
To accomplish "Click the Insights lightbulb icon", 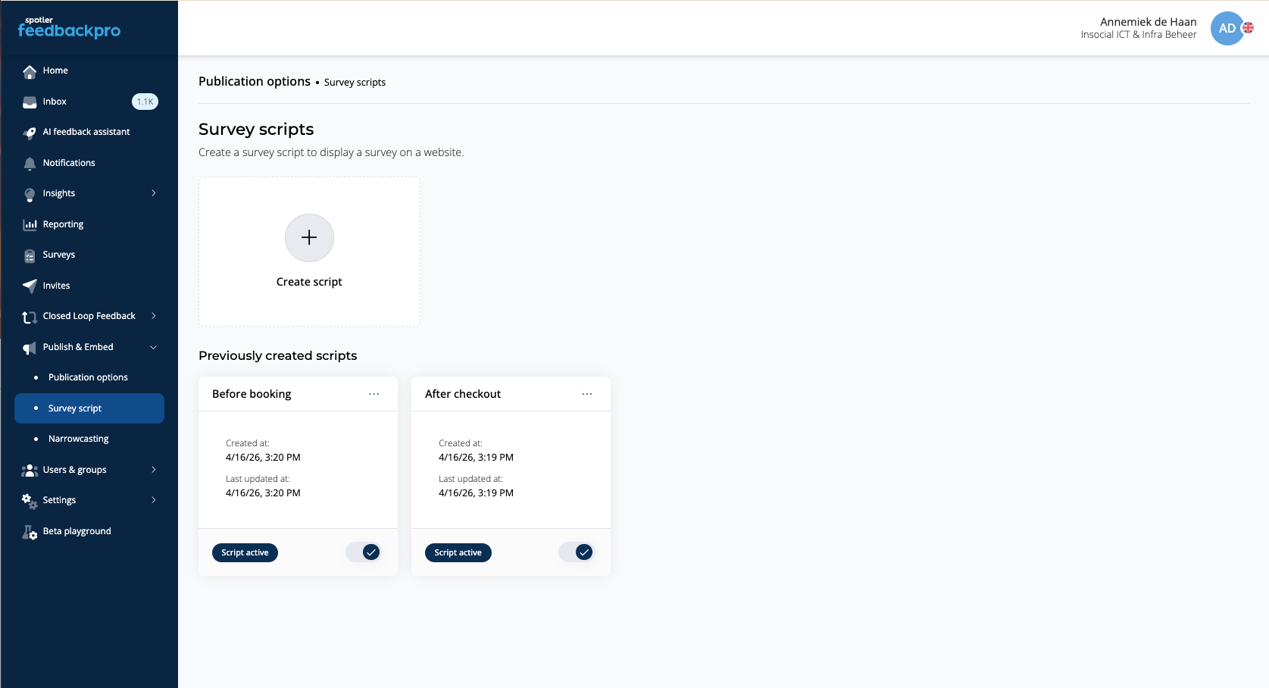I will [x=30, y=194].
